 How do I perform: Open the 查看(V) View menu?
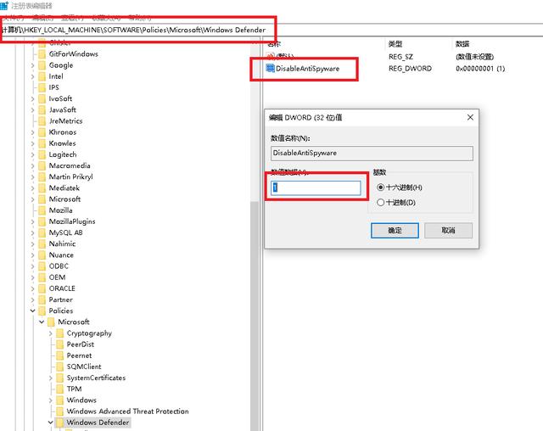pos(72,18)
